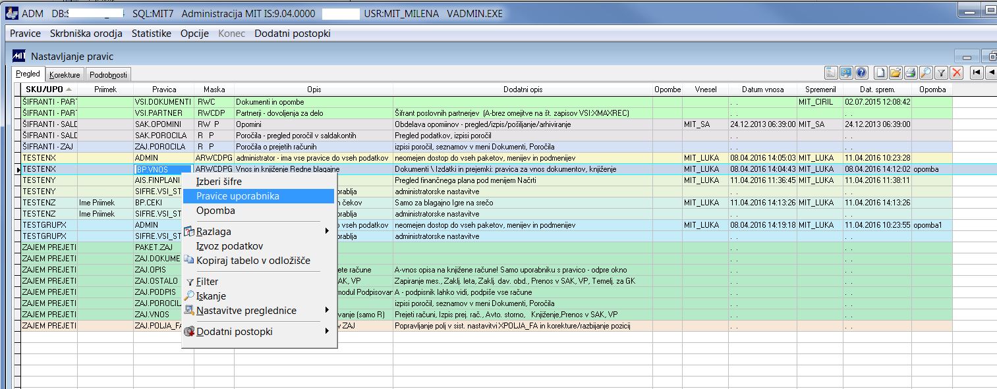The image size is (997, 389).
Task: Click the blue help question mark icon
Action: (x=861, y=72)
